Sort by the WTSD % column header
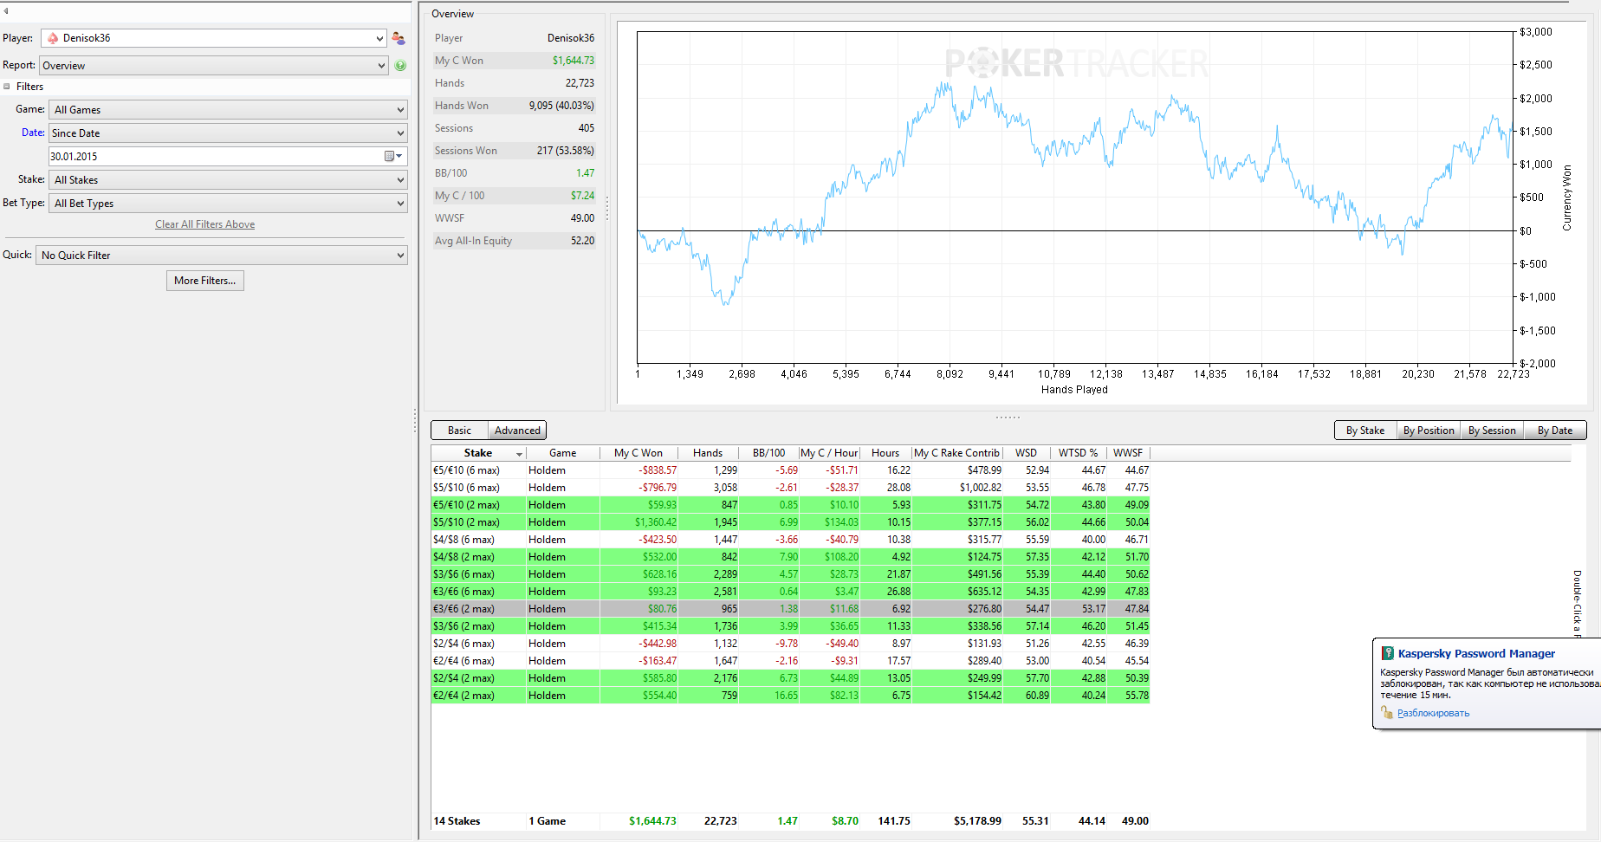The image size is (1601, 842). (1078, 453)
